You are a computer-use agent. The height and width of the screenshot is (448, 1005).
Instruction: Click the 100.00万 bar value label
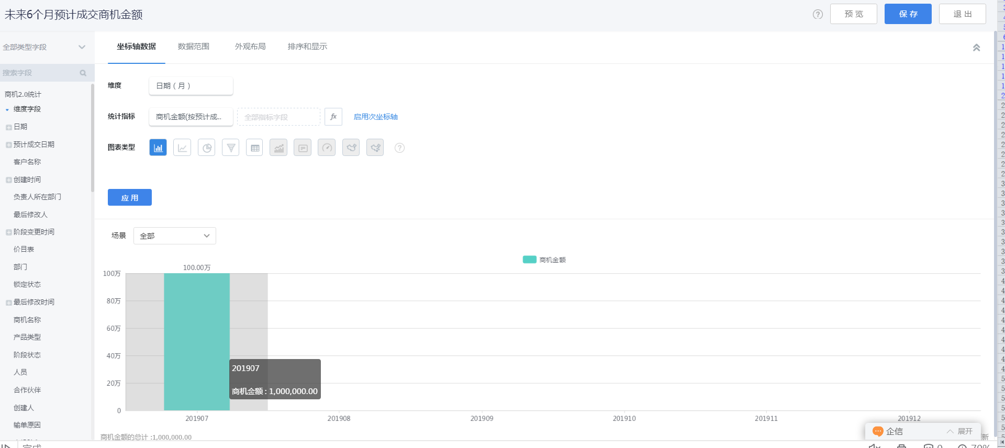tap(197, 267)
